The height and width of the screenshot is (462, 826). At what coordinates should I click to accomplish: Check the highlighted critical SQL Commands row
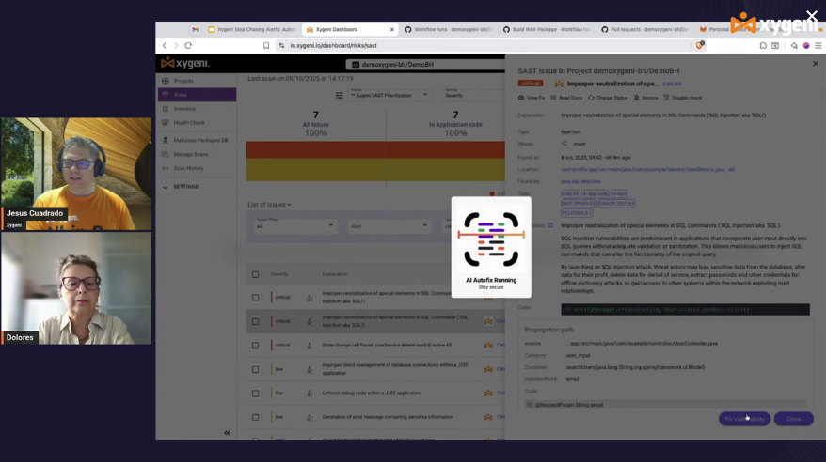coord(256,322)
